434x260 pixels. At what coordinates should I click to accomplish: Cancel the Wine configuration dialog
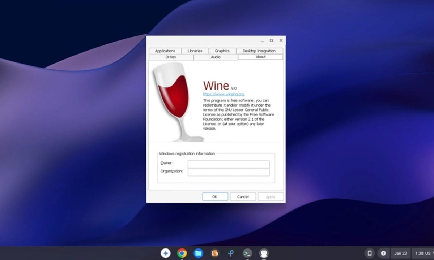[x=243, y=196]
